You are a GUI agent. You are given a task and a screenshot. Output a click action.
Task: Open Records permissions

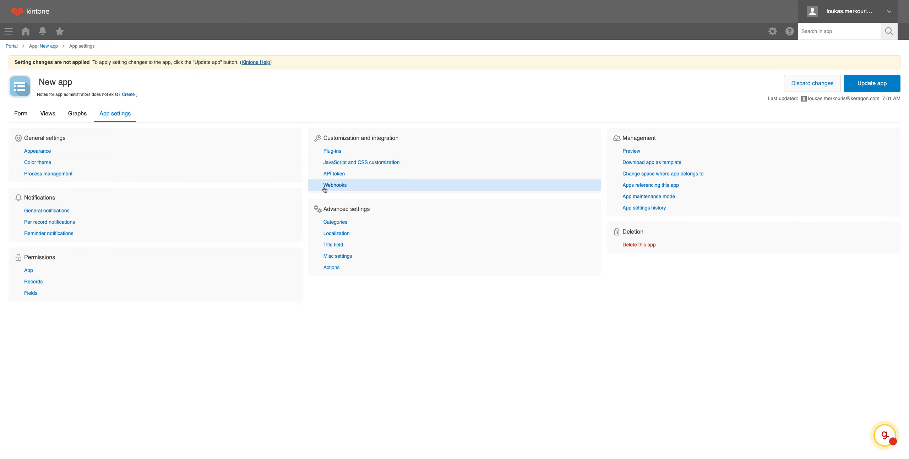tap(33, 282)
